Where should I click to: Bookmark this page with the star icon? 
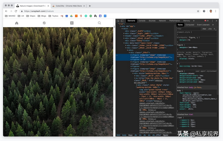point(198,11)
